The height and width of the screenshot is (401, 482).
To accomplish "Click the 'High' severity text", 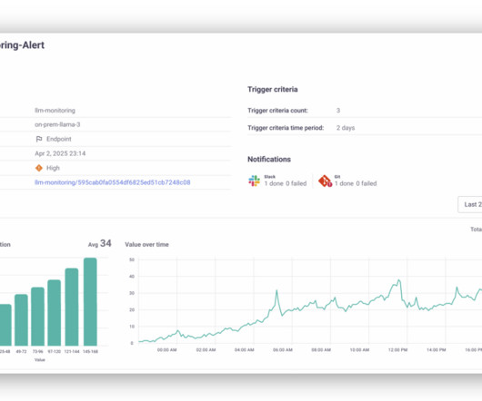I will (53, 168).
